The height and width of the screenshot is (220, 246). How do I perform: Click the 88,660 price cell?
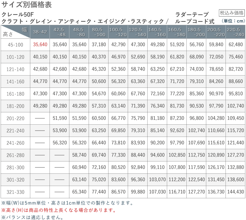tap(236, 82)
